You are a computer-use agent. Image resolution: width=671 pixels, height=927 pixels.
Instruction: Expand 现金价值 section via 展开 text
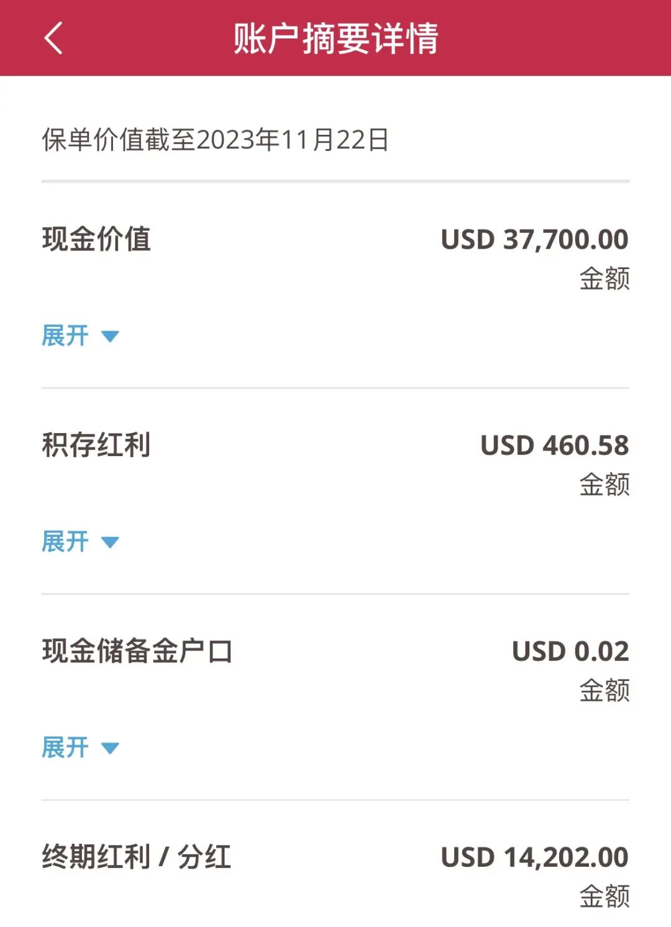click(x=65, y=336)
